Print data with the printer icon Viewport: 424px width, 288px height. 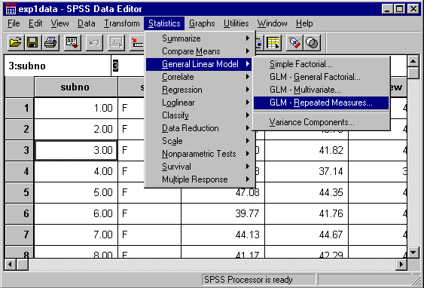(50, 42)
